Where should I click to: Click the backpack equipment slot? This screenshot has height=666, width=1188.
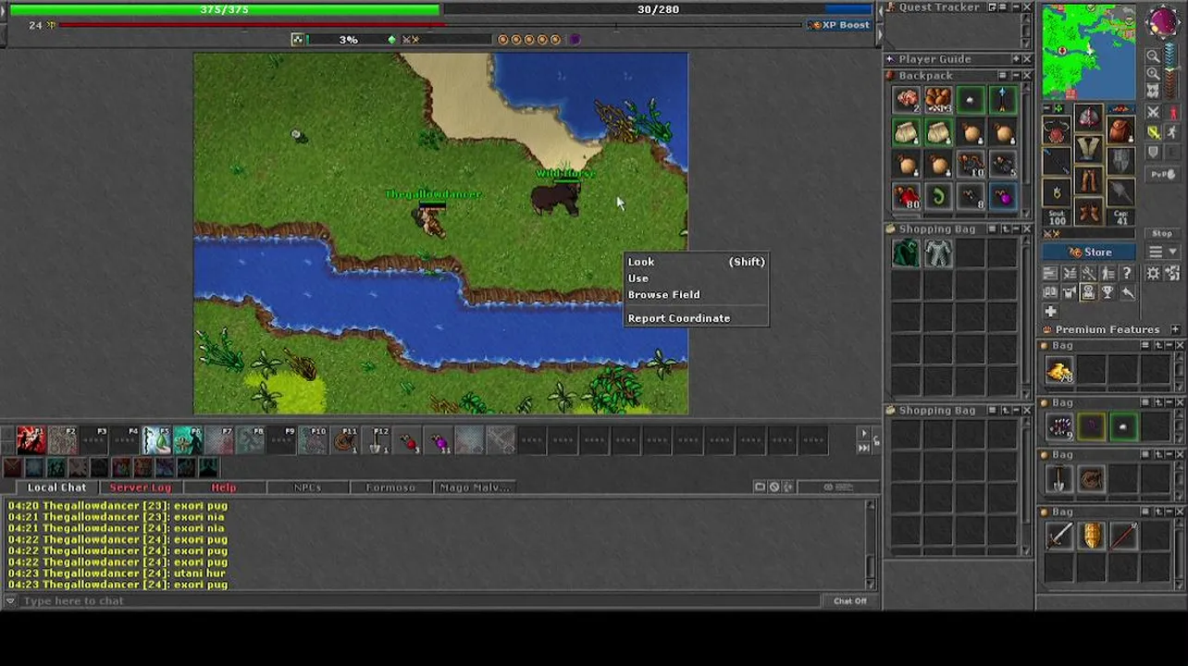pyautogui.click(x=1120, y=130)
